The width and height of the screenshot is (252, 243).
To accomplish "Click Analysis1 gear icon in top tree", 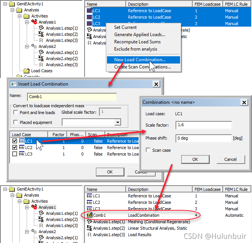I will [x=34, y=22].
